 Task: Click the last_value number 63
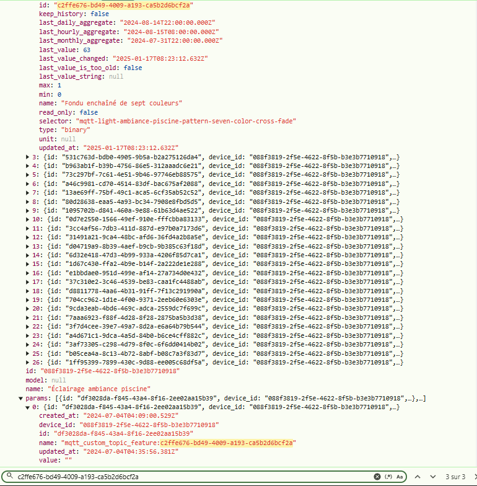[87, 50]
